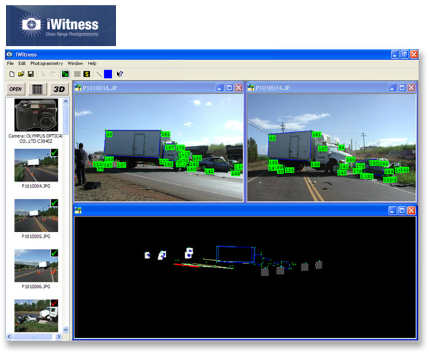This screenshot has width=429, height=352.
Task: Show the thumbnail grid view button
Action: coord(38,89)
